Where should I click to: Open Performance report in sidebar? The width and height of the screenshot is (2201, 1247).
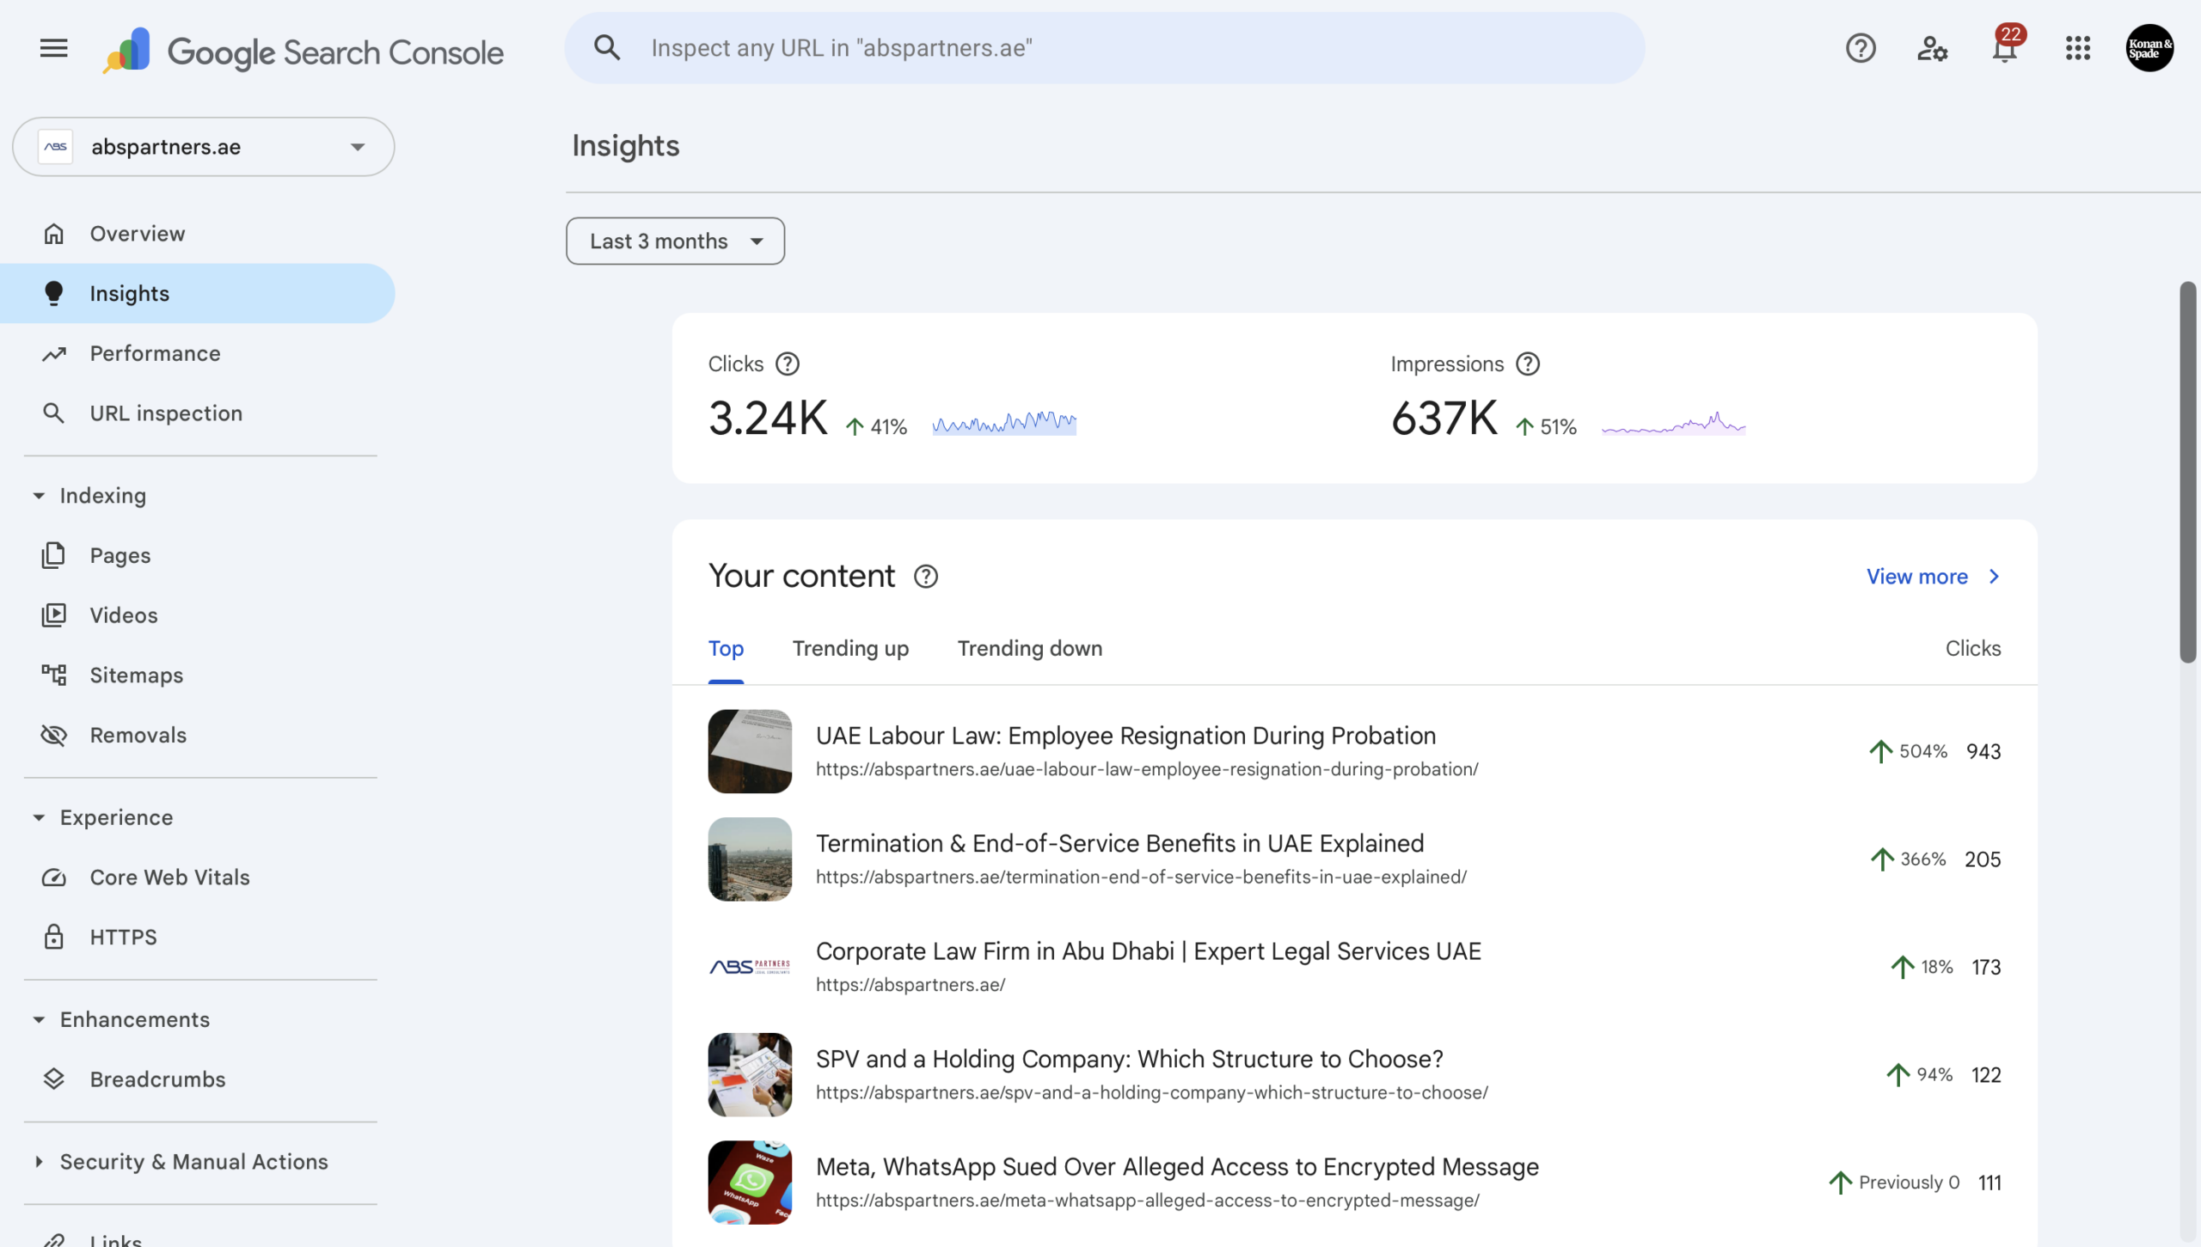click(x=198, y=353)
